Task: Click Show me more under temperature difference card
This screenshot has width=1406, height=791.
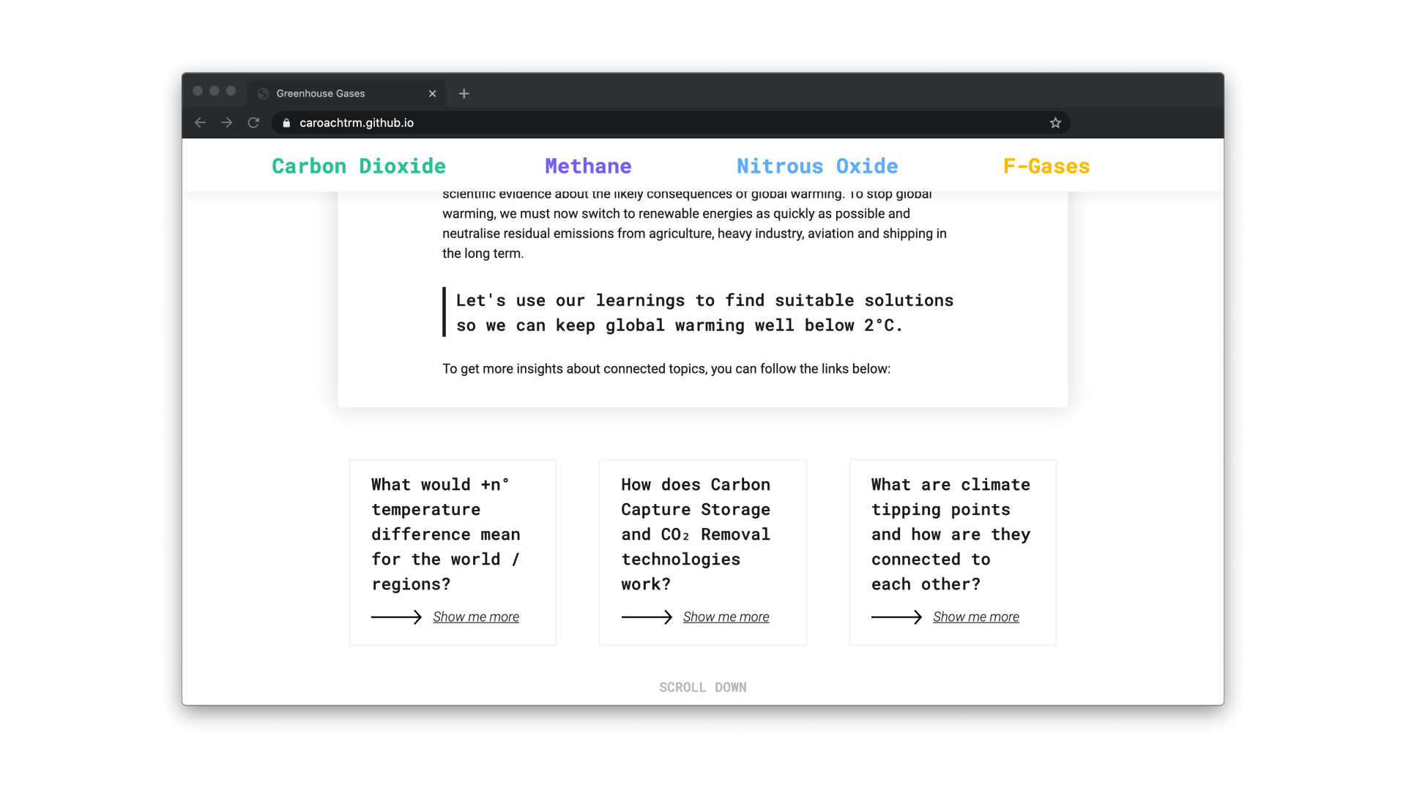Action: point(476,617)
